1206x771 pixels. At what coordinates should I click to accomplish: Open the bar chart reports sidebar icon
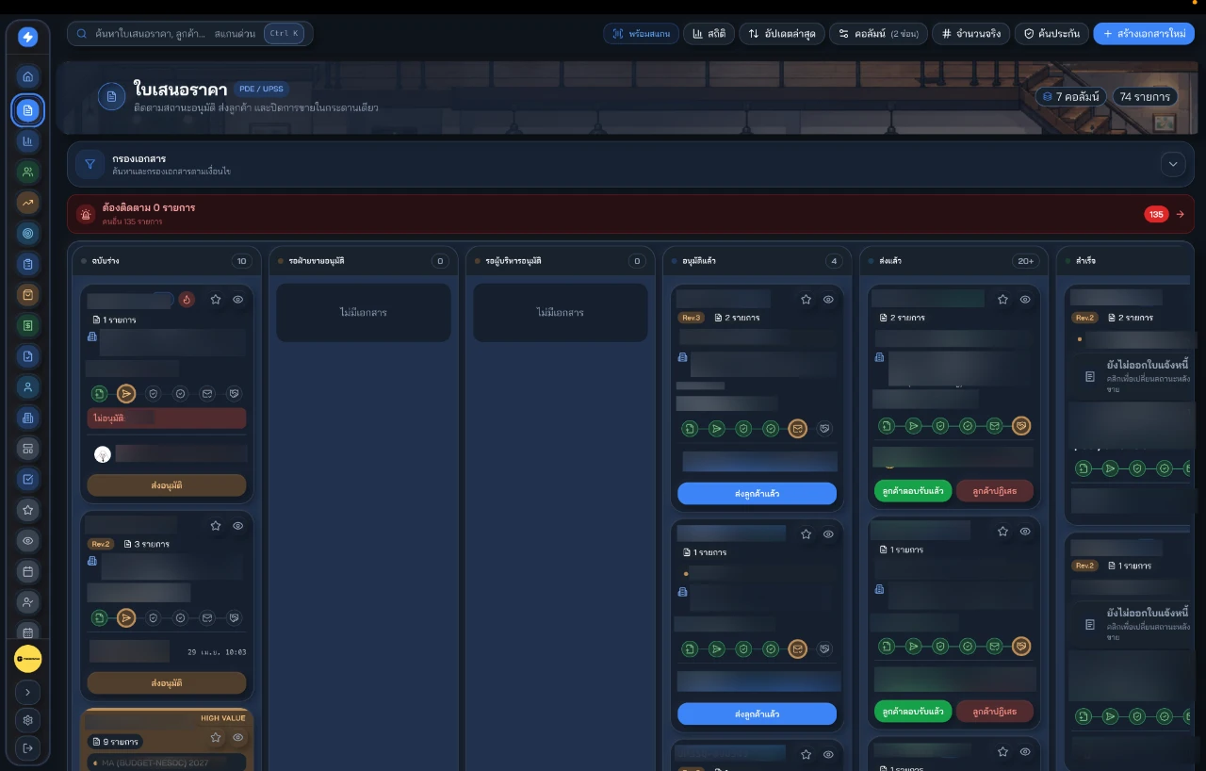[x=28, y=141]
